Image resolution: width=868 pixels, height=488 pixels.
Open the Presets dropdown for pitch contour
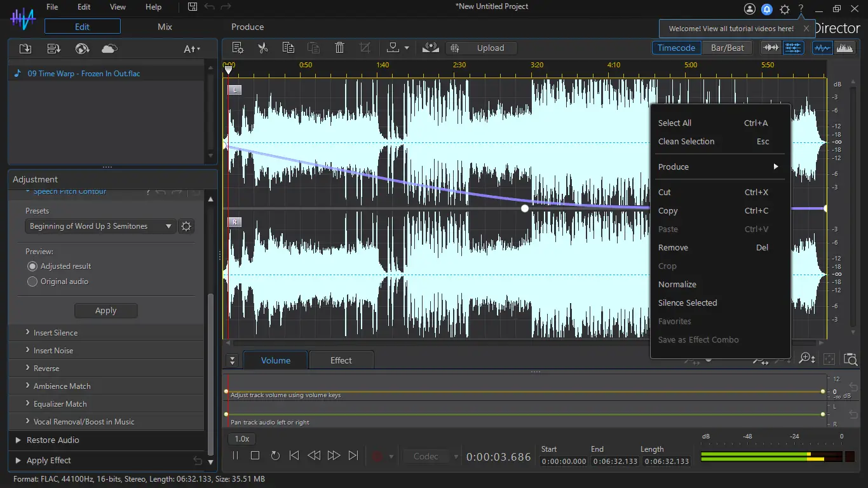(x=101, y=226)
